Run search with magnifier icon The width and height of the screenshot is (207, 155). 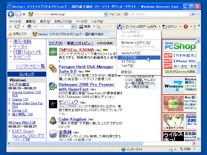click(193, 14)
